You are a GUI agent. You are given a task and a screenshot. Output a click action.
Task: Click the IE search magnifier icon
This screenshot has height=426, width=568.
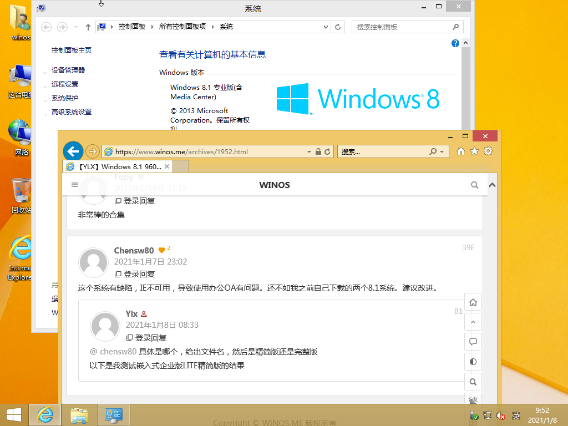433,151
